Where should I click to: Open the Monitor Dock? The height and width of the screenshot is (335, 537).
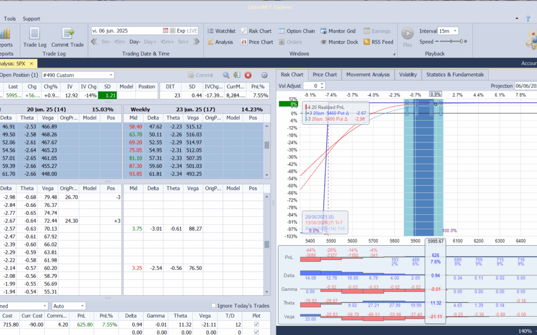pos(339,42)
